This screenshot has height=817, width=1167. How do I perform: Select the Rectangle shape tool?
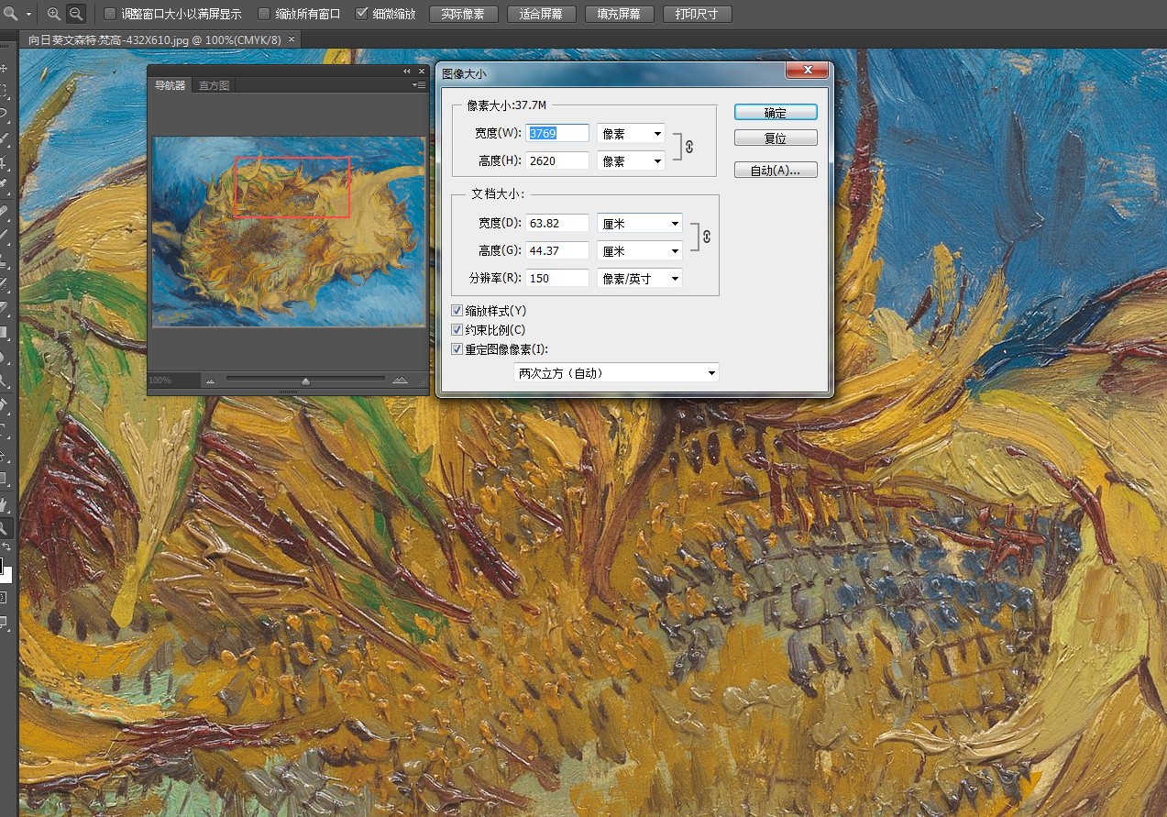pos(5,479)
